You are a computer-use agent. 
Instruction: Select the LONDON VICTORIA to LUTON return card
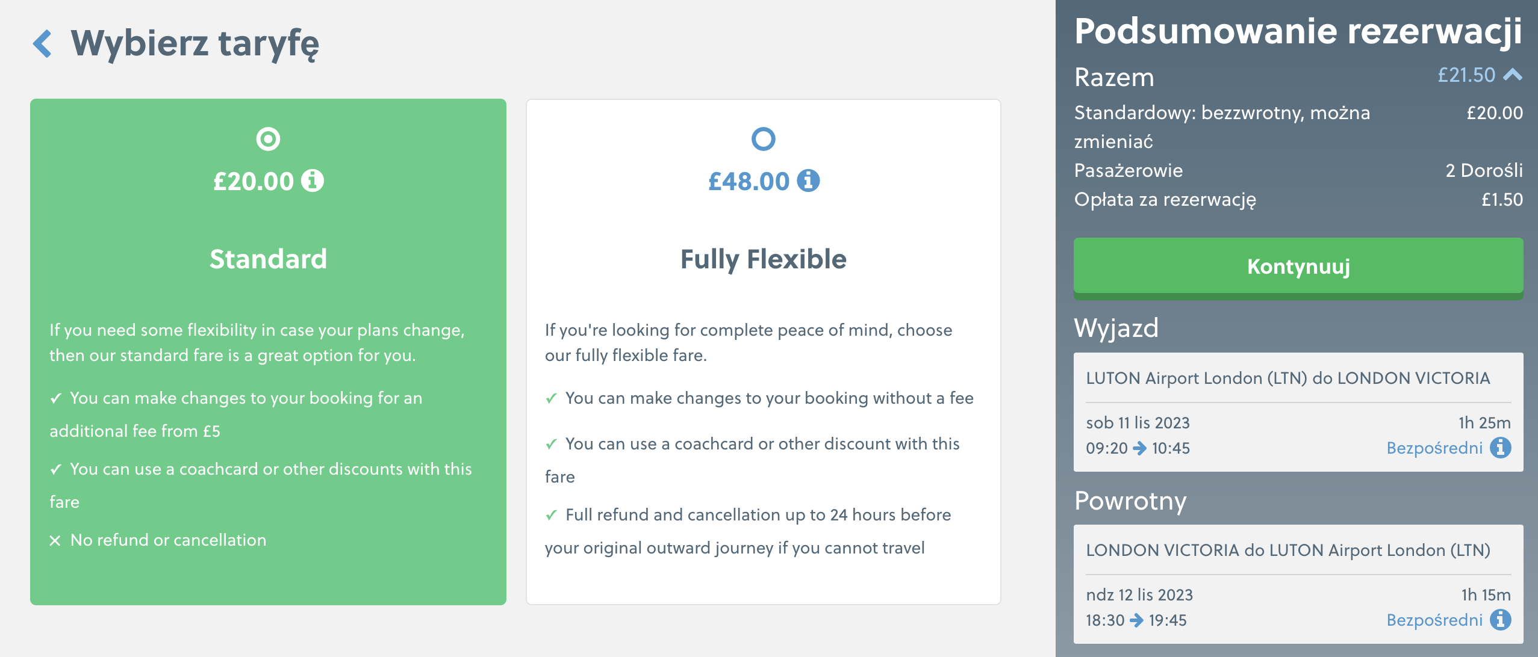point(1298,584)
